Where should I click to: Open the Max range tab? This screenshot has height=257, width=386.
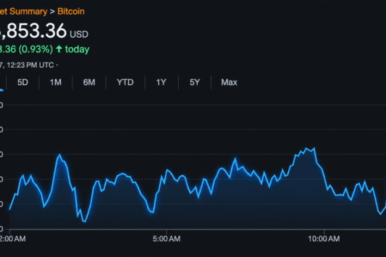click(x=229, y=82)
